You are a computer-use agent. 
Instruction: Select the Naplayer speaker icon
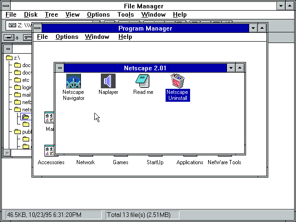coord(108,81)
